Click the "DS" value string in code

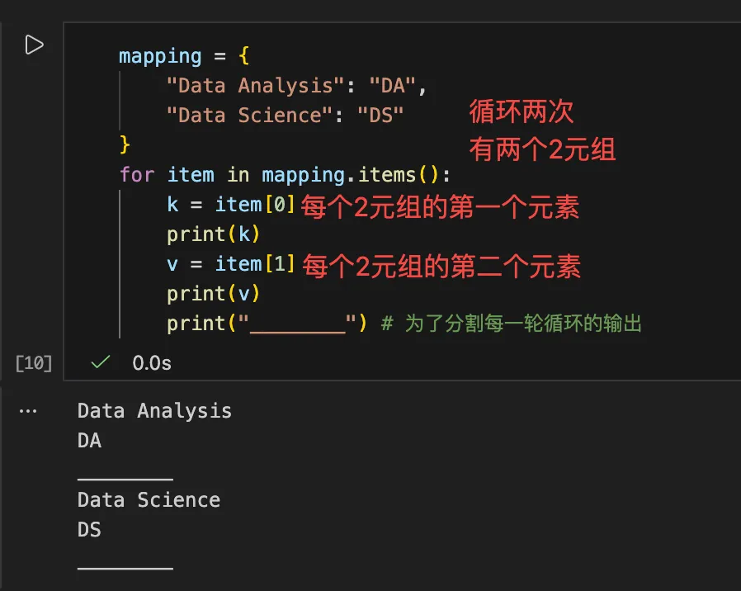[x=380, y=115]
